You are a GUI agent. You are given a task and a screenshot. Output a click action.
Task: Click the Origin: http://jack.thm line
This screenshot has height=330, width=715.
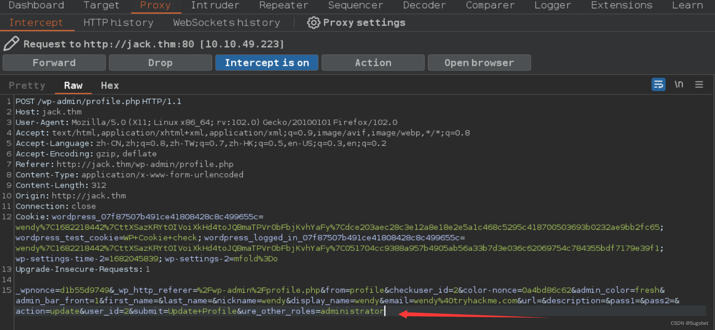pyautogui.click(x=71, y=196)
